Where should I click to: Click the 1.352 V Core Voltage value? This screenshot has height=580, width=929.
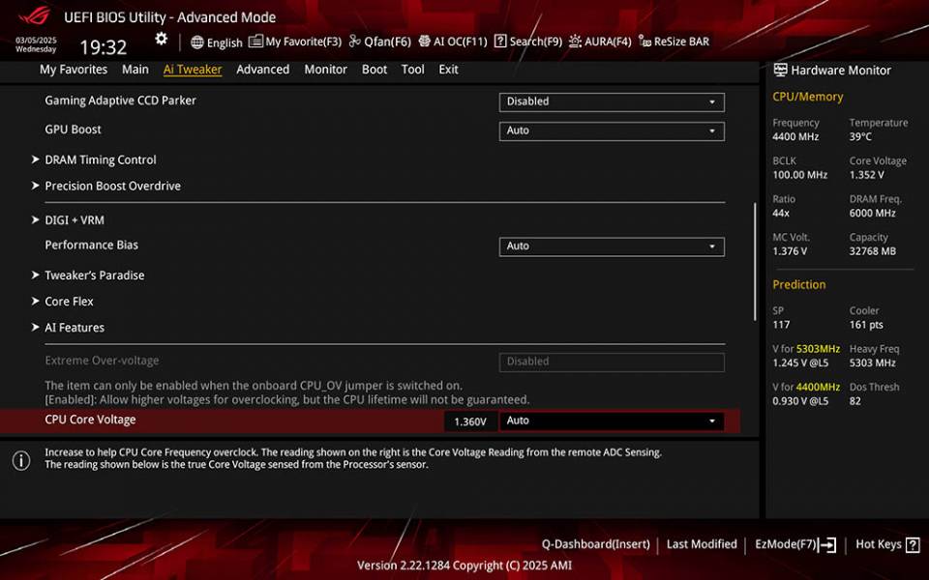tap(866, 175)
